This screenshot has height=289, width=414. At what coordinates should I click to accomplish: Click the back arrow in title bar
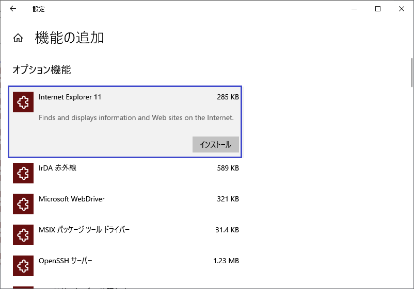point(13,9)
